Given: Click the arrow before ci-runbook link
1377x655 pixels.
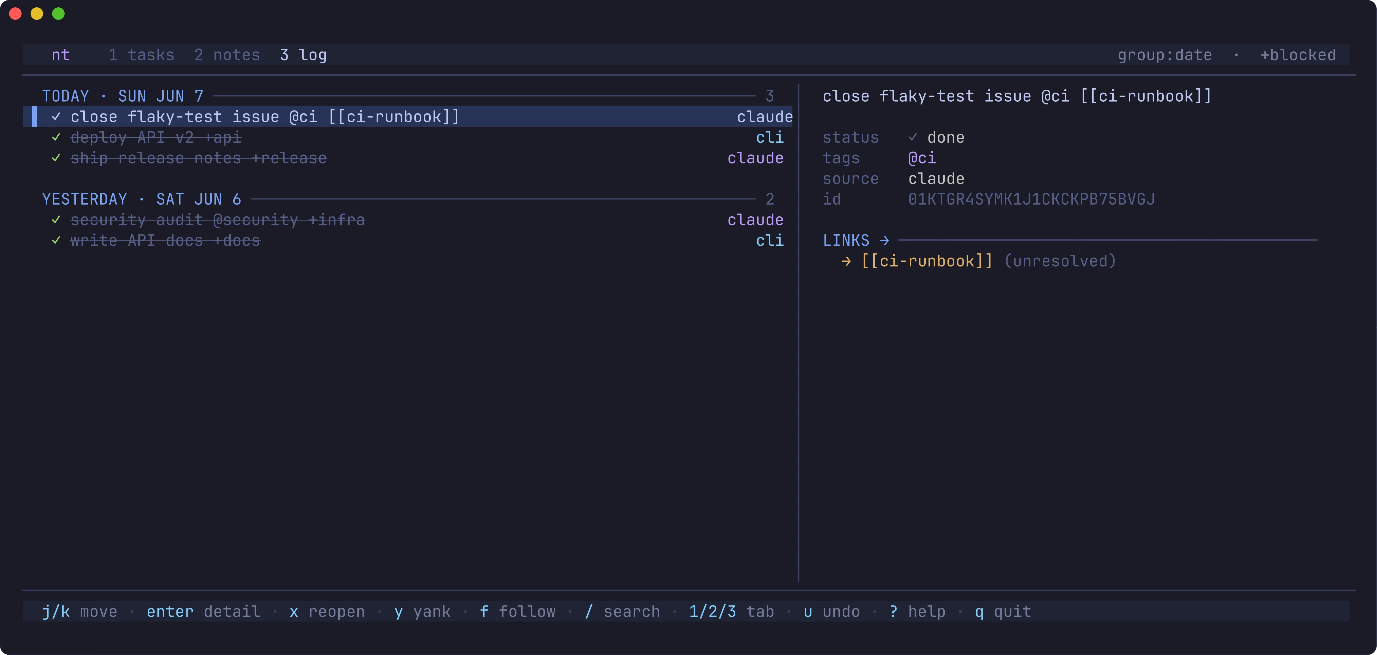Looking at the screenshot, I should point(846,261).
